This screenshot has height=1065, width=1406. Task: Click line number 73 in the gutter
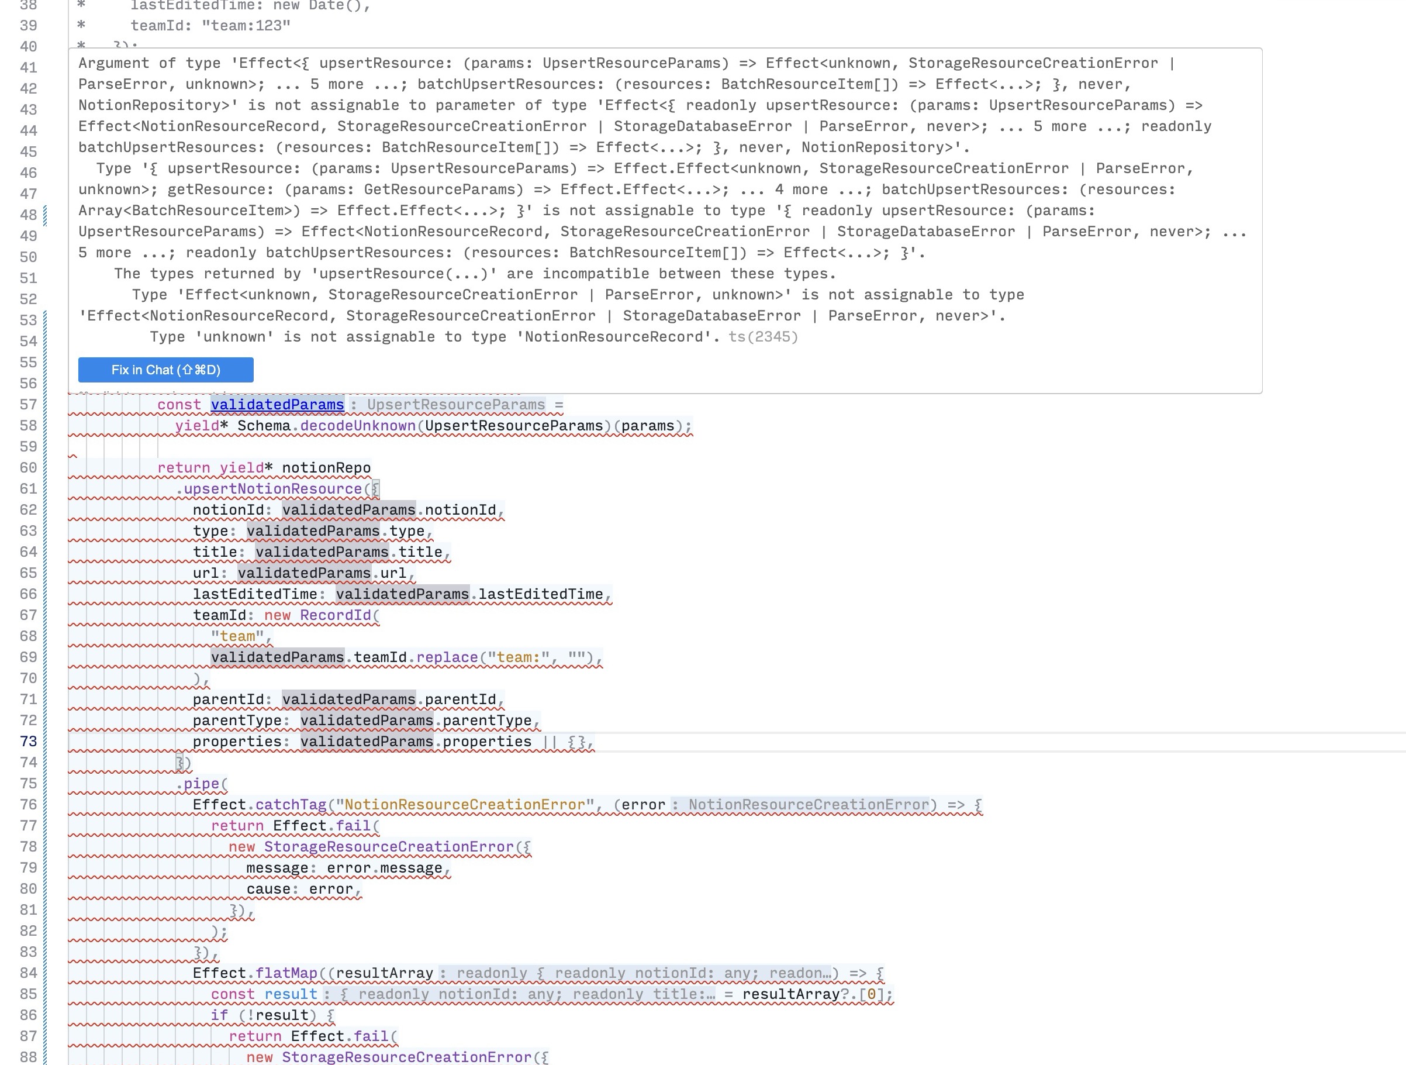pos(29,742)
